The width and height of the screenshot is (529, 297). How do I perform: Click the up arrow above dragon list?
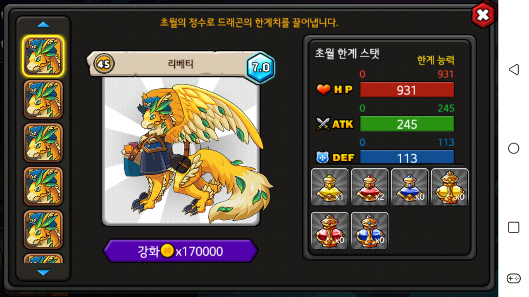point(43,25)
